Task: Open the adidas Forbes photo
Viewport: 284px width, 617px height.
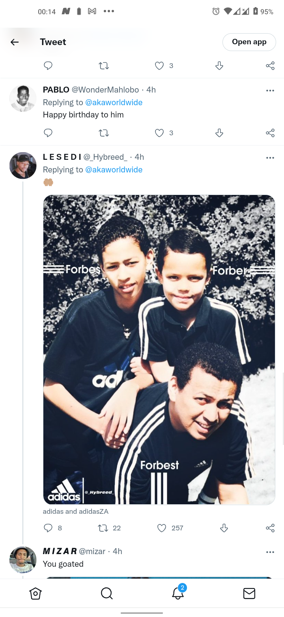Action: tap(159, 350)
